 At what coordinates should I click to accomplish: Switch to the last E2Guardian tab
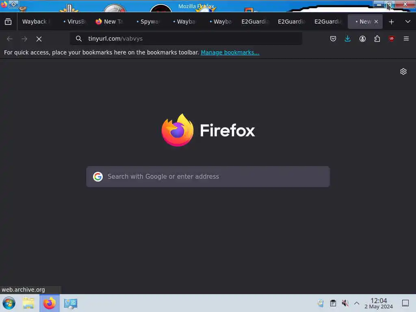(328, 22)
